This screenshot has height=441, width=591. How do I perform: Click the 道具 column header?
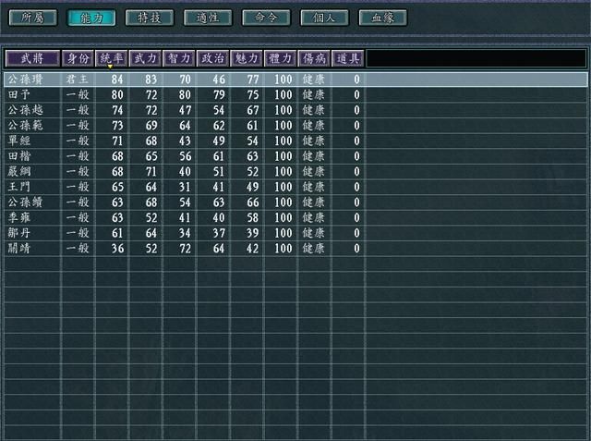[348, 58]
